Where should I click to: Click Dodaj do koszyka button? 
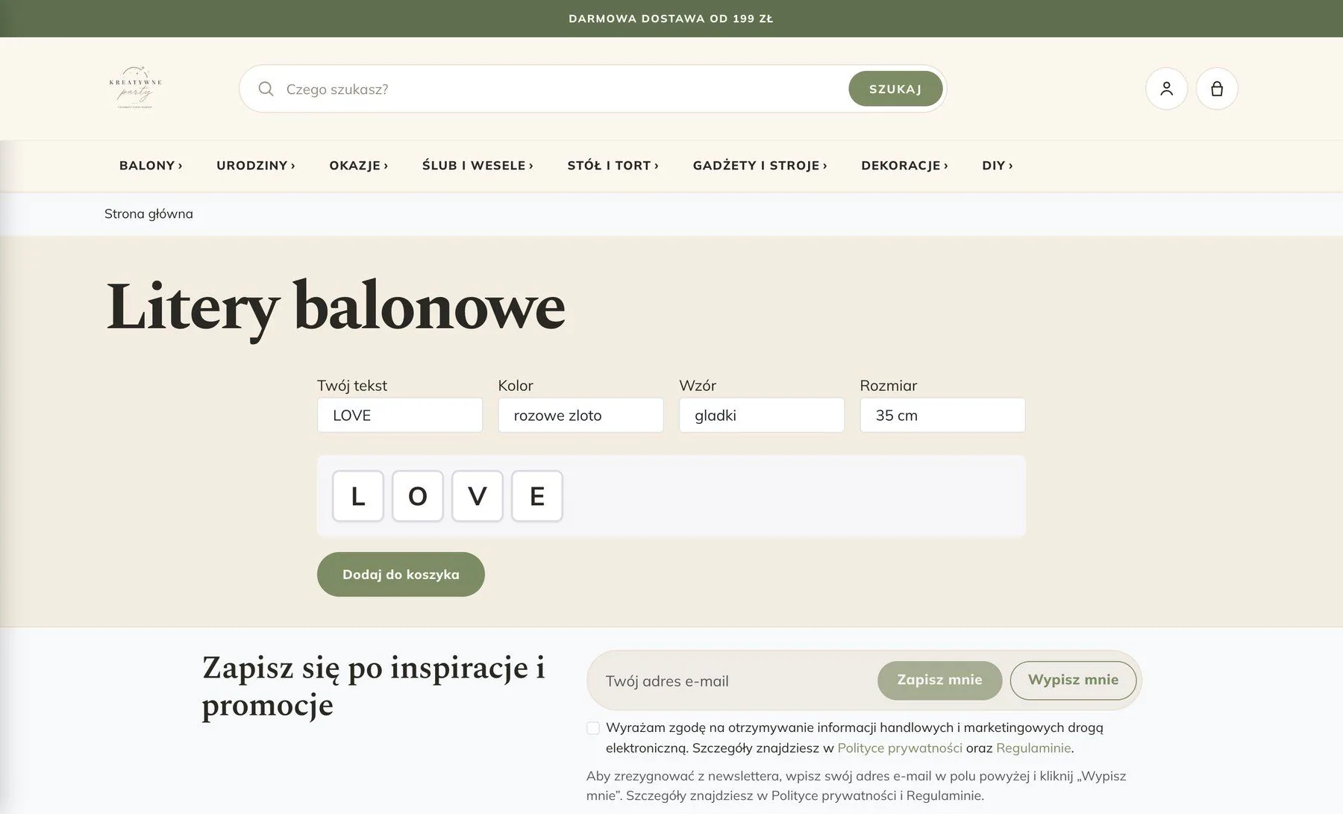pos(401,575)
